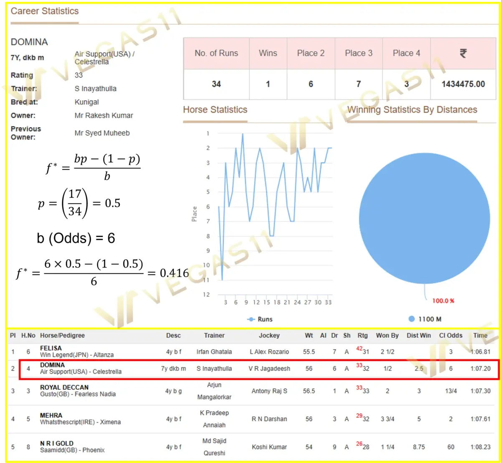Image resolution: width=501 pixels, height=463 pixels.
Task: Click jockey V R Jagadeesh in results table
Action: pyautogui.click(x=269, y=369)
